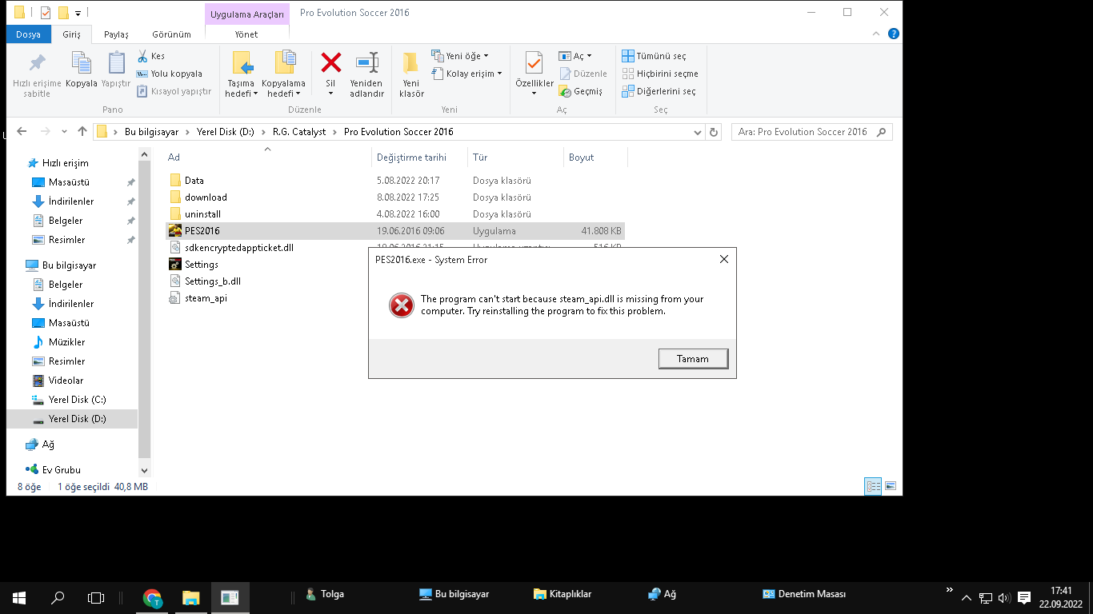The height and width of the screenshot is (614, 1093).
Task: Show hidden tray icons chevron
Action: coord(967,597)
